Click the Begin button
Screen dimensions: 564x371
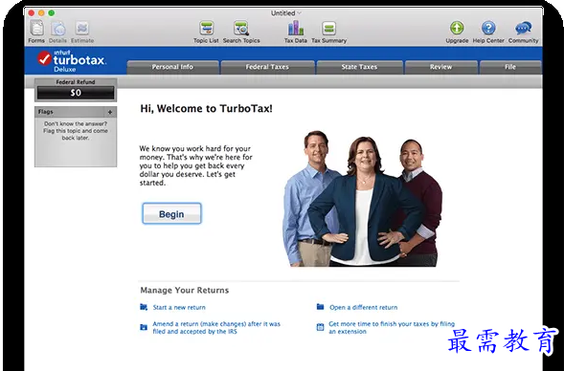pyautogui.click(x=172, y=213)
